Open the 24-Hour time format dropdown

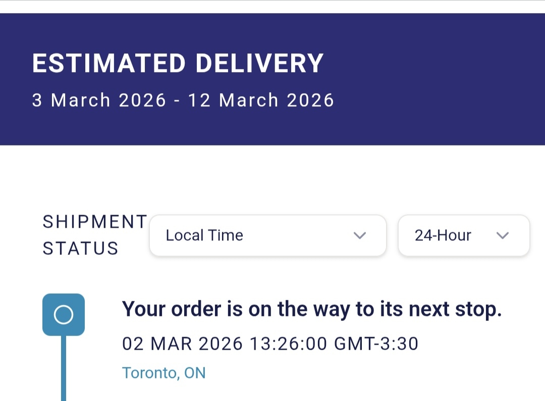pos(463,235)
